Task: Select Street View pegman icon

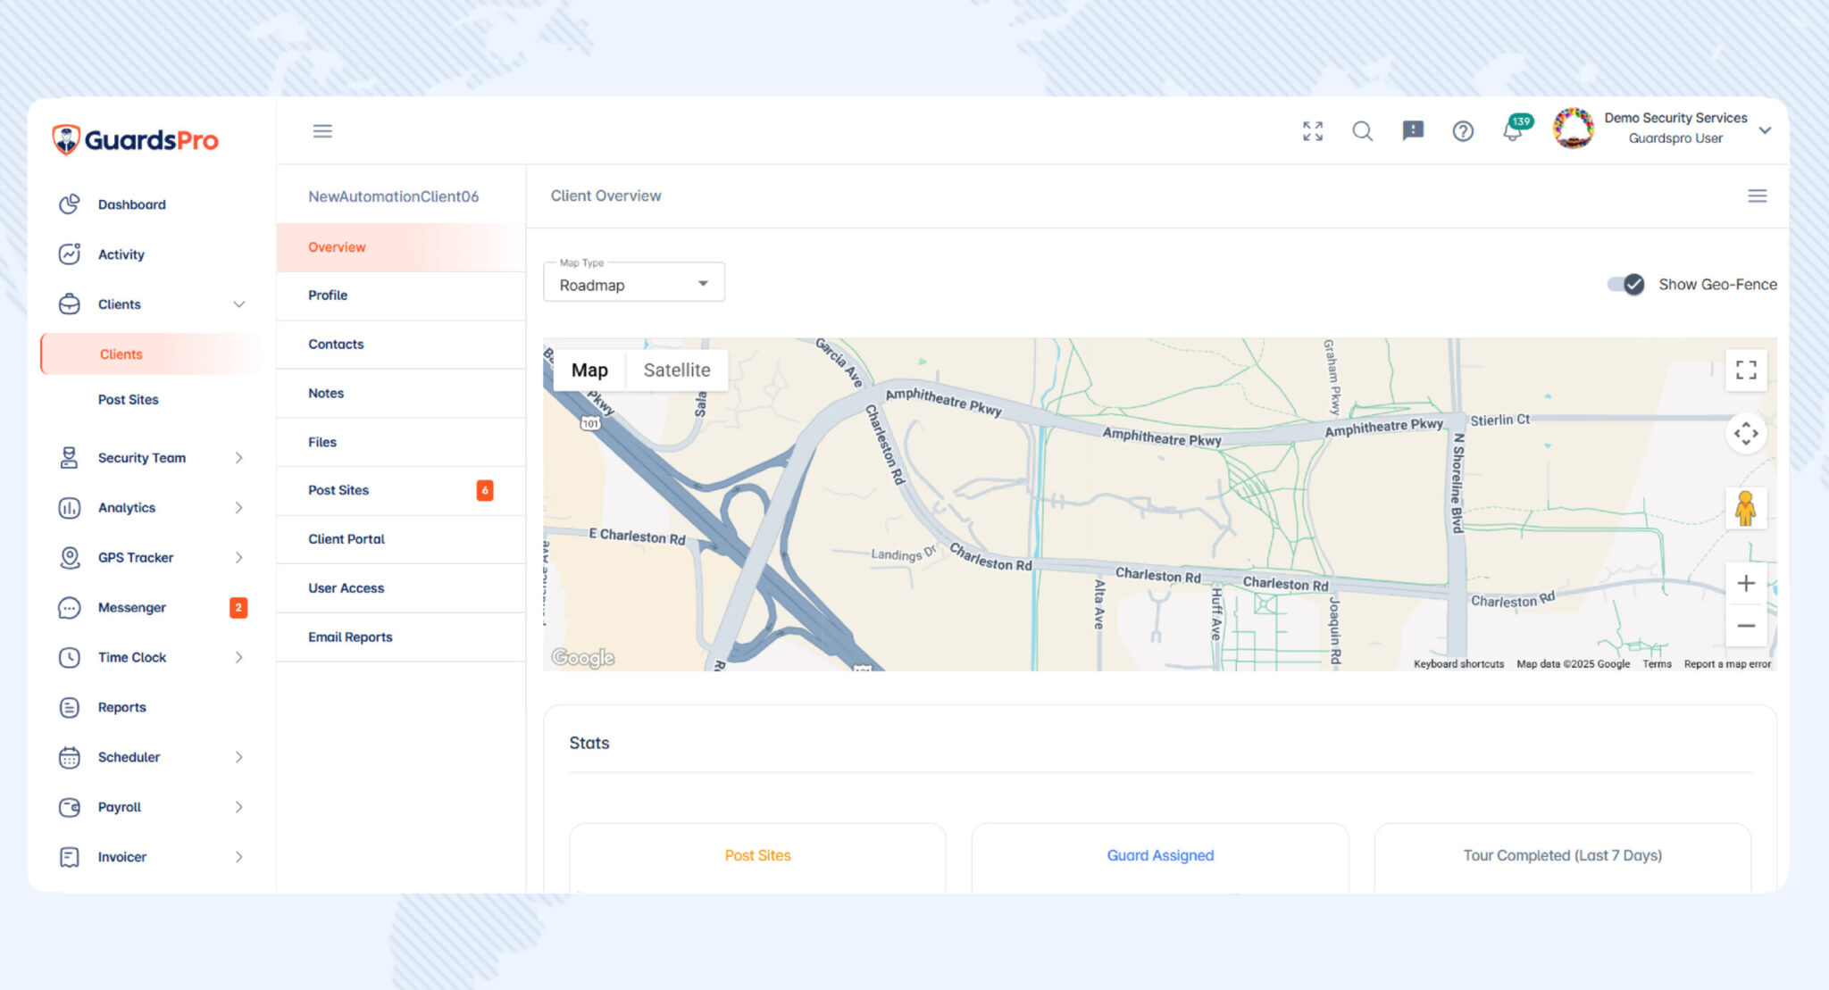Action: pyautogui.click(x=1746, y=509)
